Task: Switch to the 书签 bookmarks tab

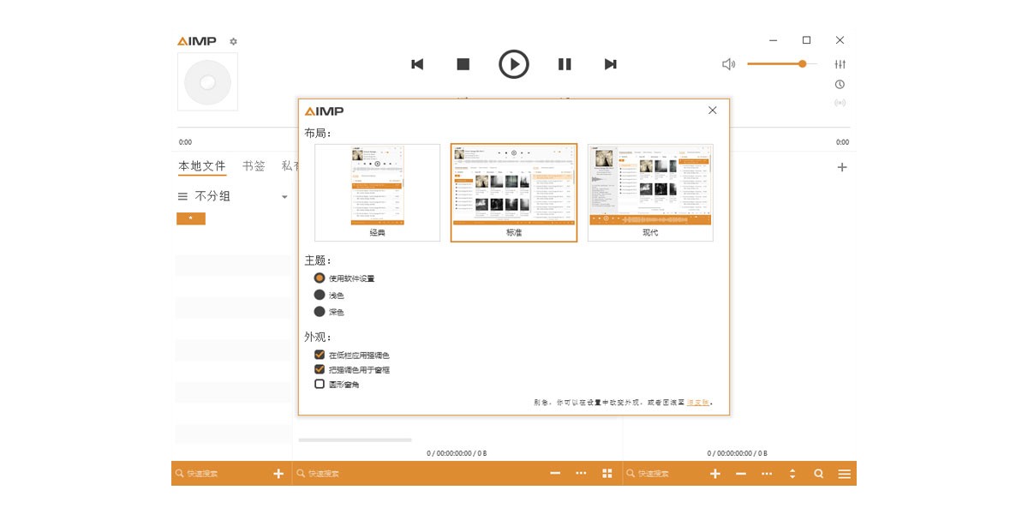Action: coord(253,165)
